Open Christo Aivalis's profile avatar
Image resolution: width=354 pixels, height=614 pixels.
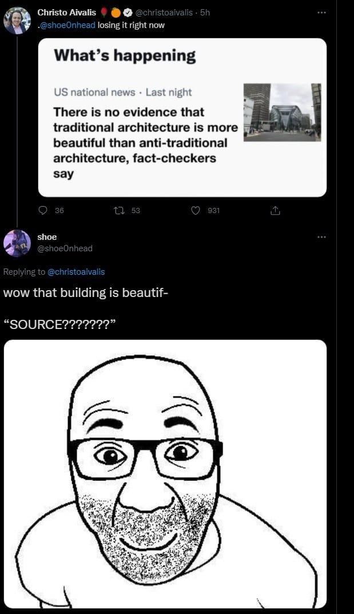pos(17,21)
